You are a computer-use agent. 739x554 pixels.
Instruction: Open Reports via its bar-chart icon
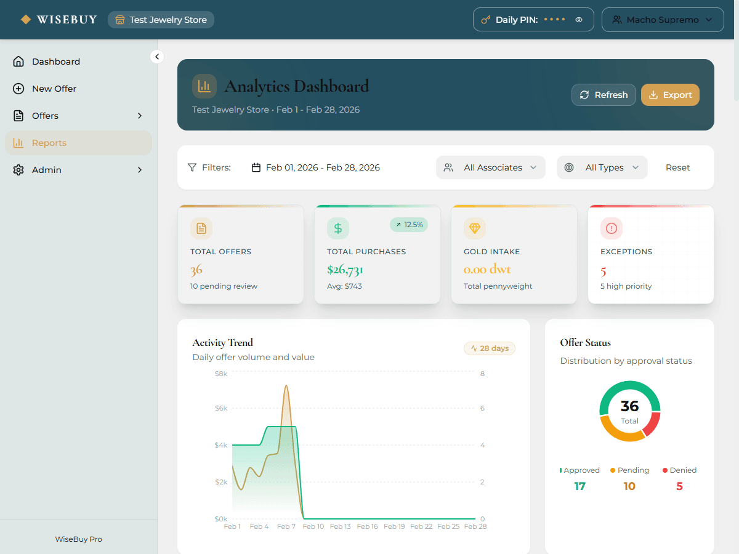coord(18,143)
